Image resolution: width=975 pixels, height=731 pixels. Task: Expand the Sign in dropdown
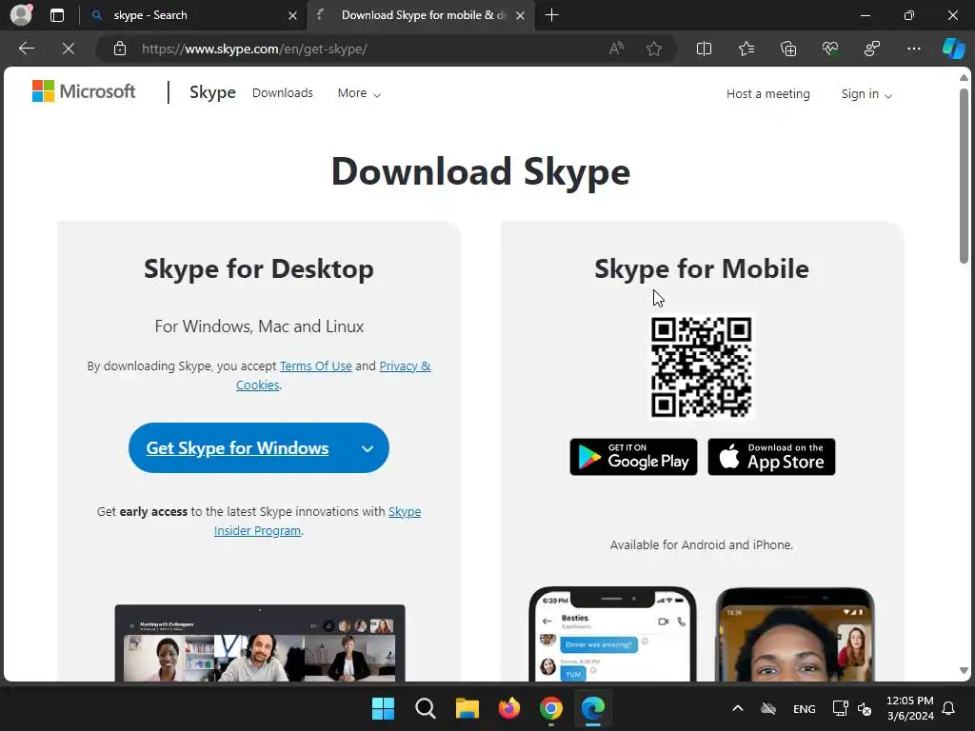tap(866, 94)
